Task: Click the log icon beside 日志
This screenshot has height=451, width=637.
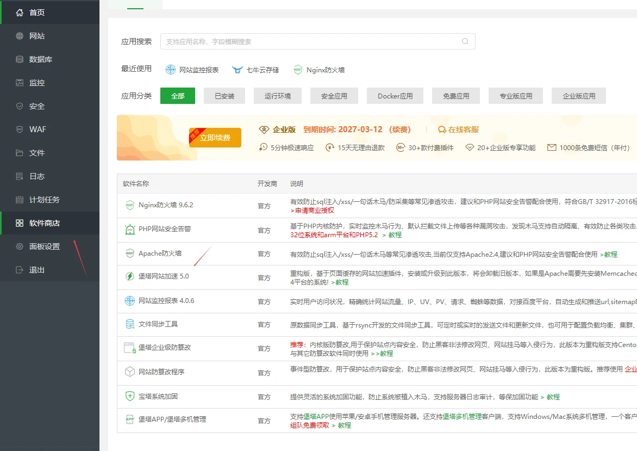Action: pyautogui.click(x=19, y=176)
